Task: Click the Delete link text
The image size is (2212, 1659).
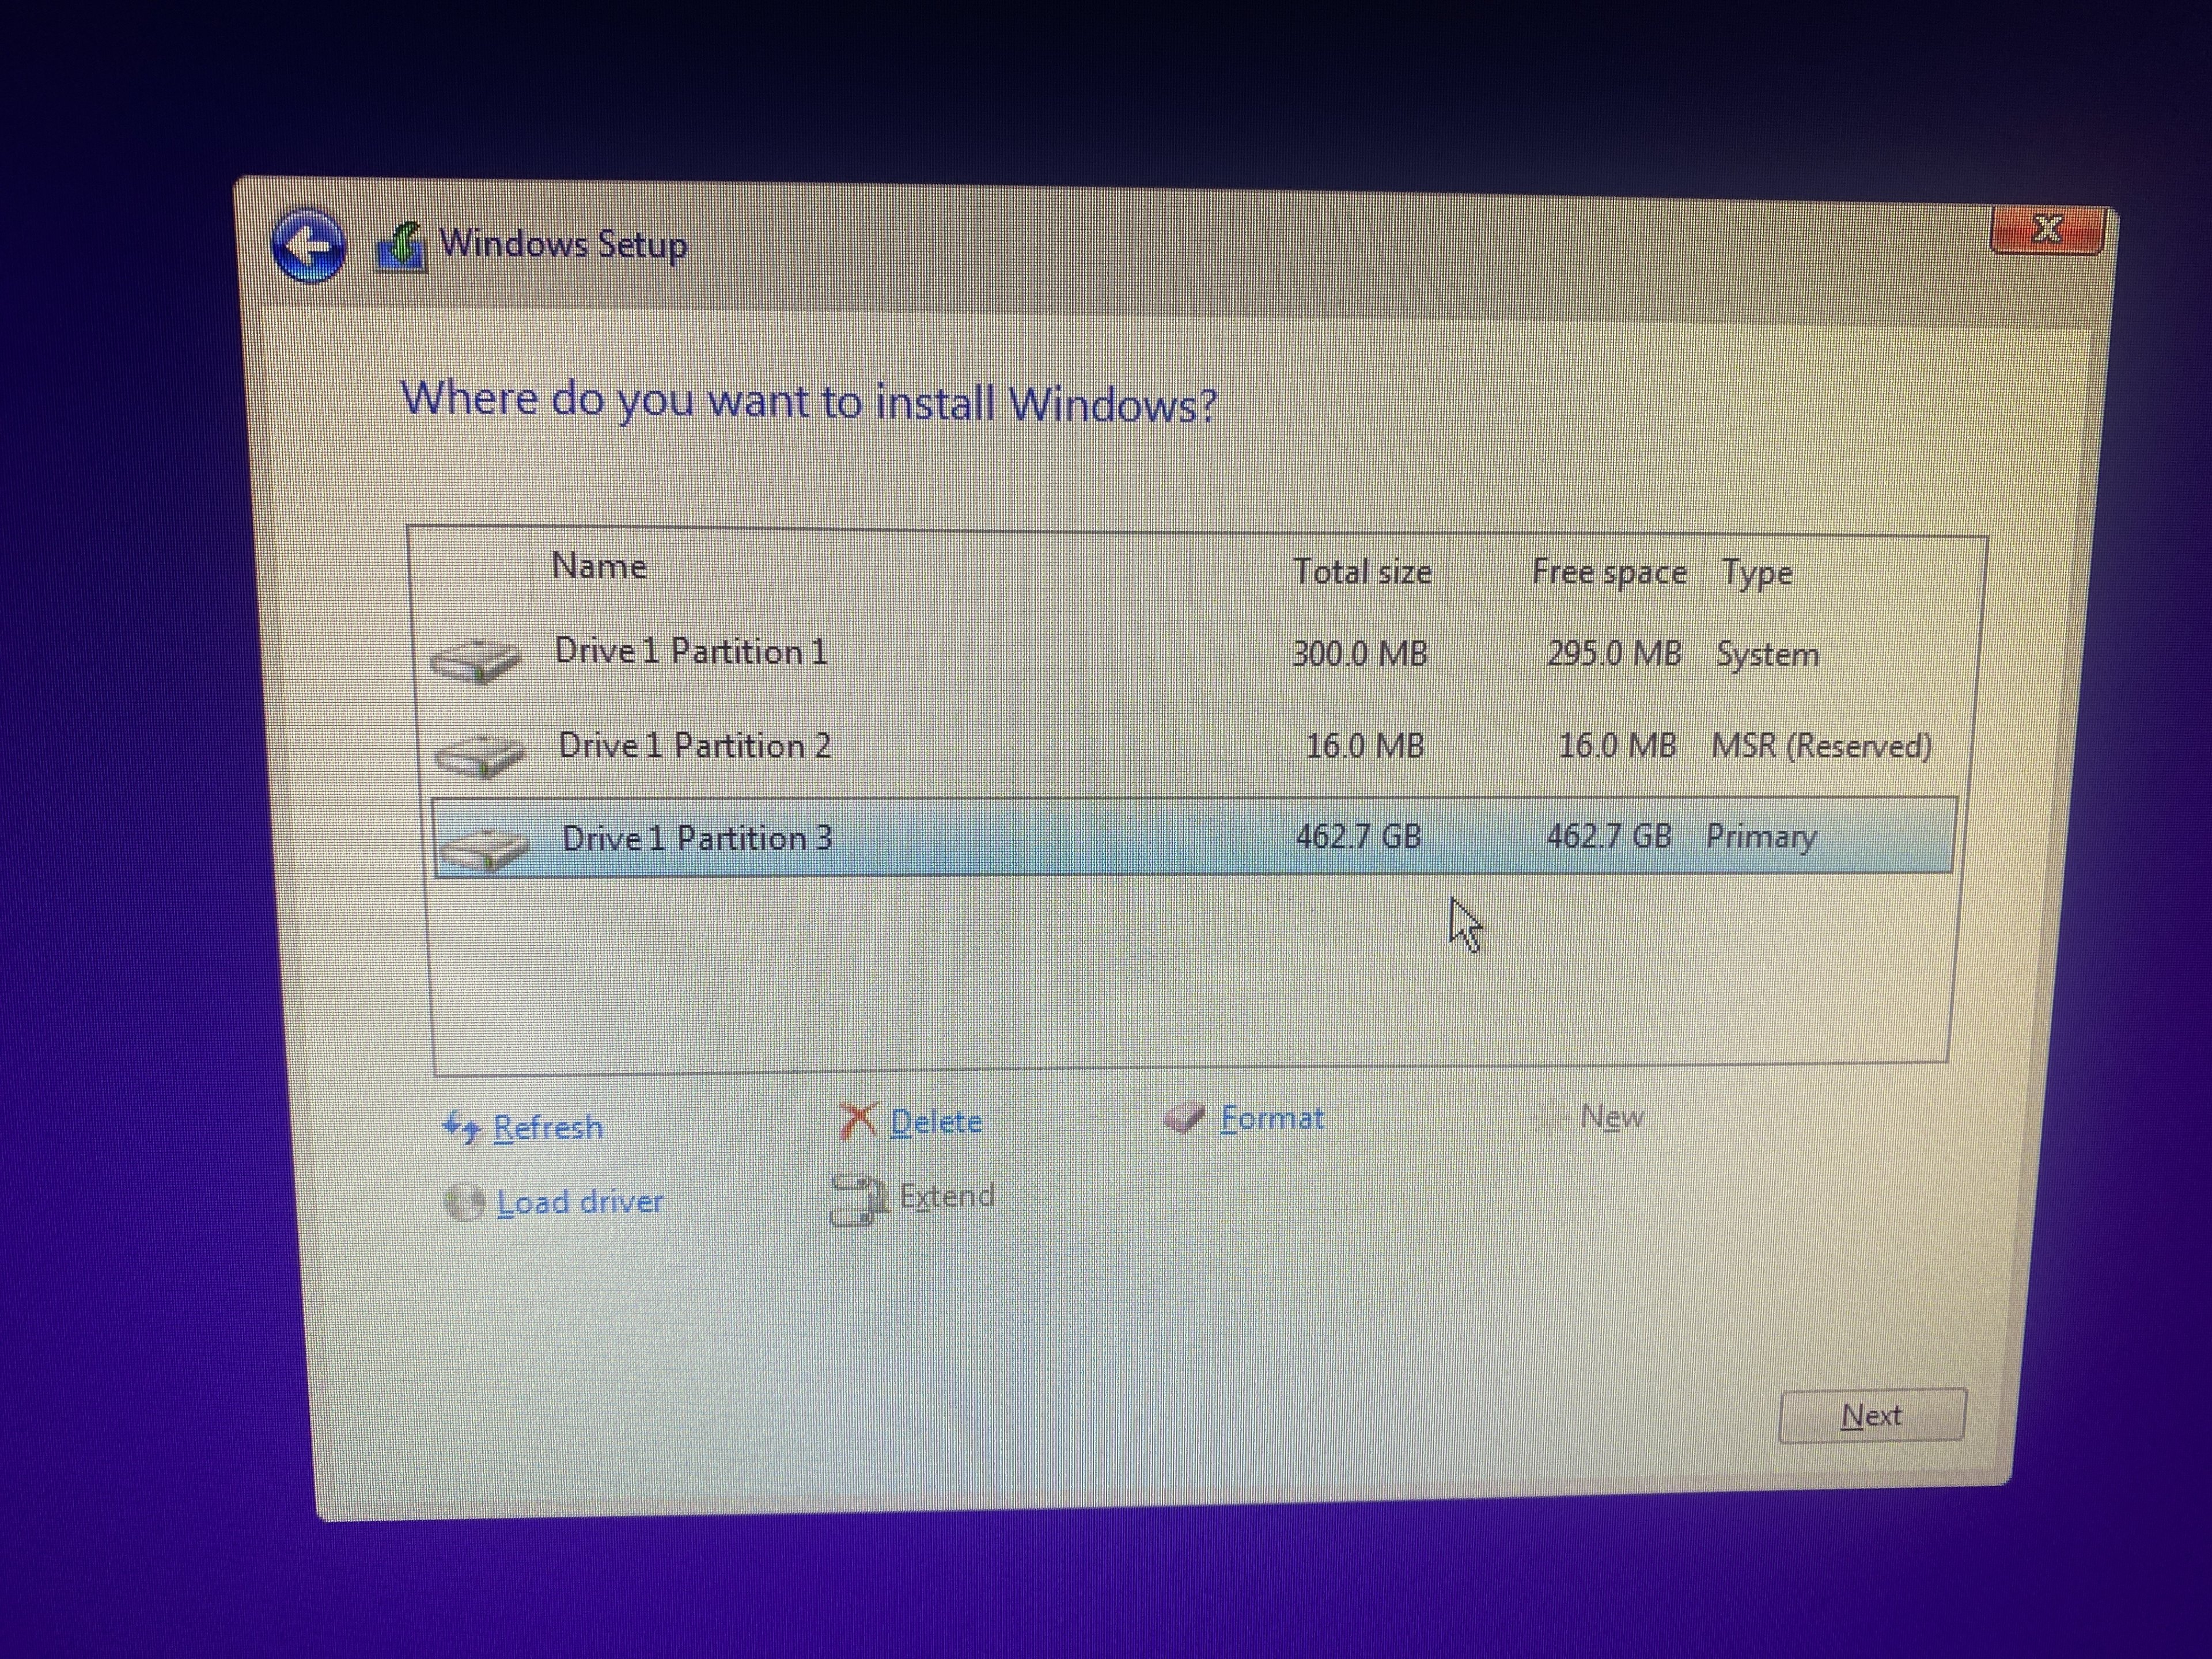Action: [x=936, y=1122]
